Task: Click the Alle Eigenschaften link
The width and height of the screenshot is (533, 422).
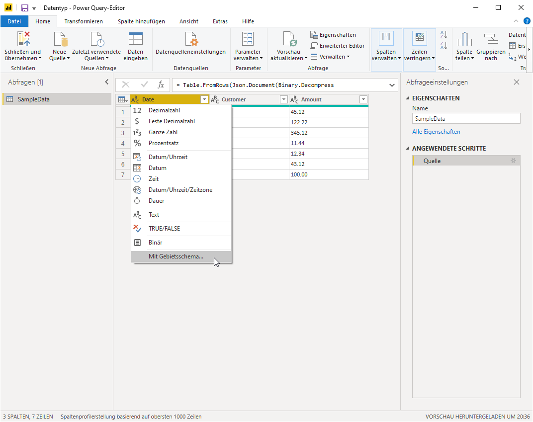Action: [x=436, y=132]
